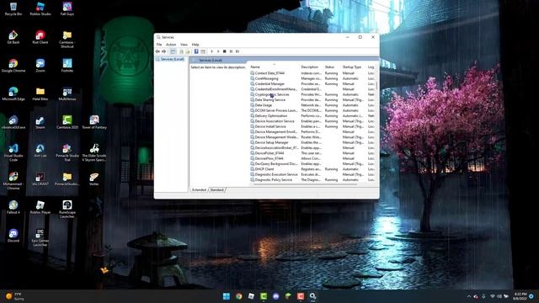Click the horizontal scrollbar under services list

[x=305, y=185]
